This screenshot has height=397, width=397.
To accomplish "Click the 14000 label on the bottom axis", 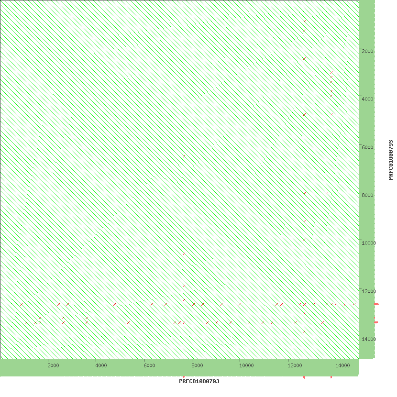I will (342, 366).
